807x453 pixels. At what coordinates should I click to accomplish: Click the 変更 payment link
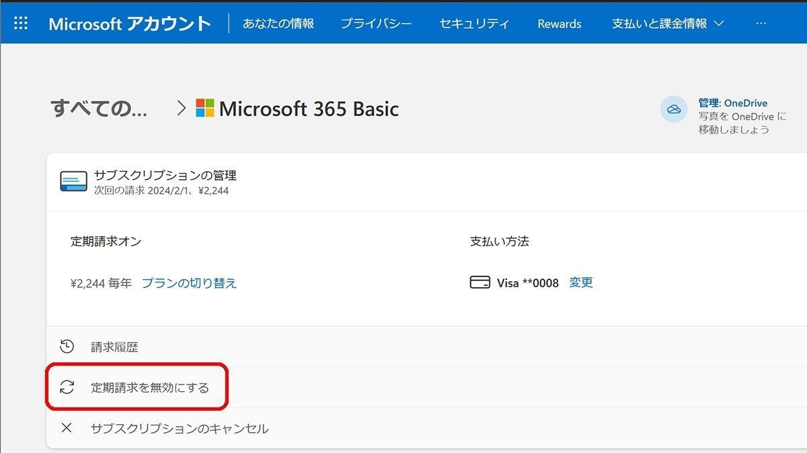[x=581, y=283]
